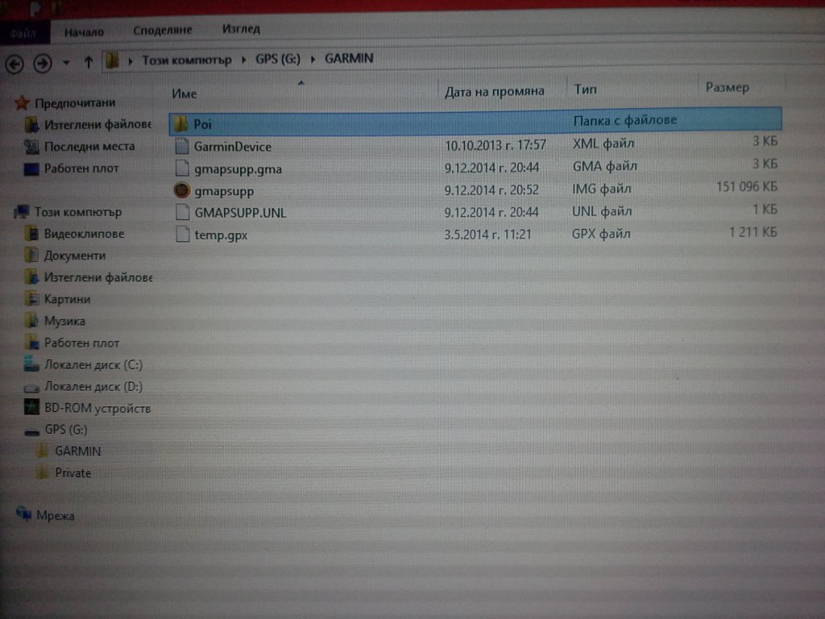Screen dimensions: 825x619
Task: Open Музика folder in sidebar
Action: point(64,321)
